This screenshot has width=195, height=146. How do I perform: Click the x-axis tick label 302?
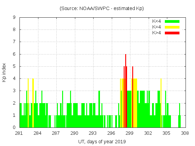148,133
